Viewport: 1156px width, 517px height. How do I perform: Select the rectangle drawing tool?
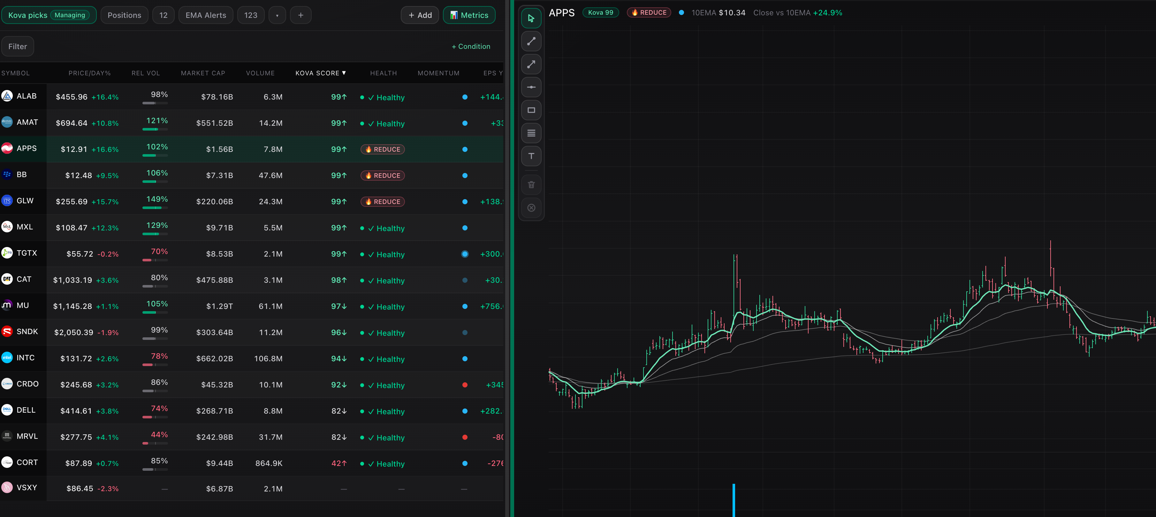click(531, 110)
